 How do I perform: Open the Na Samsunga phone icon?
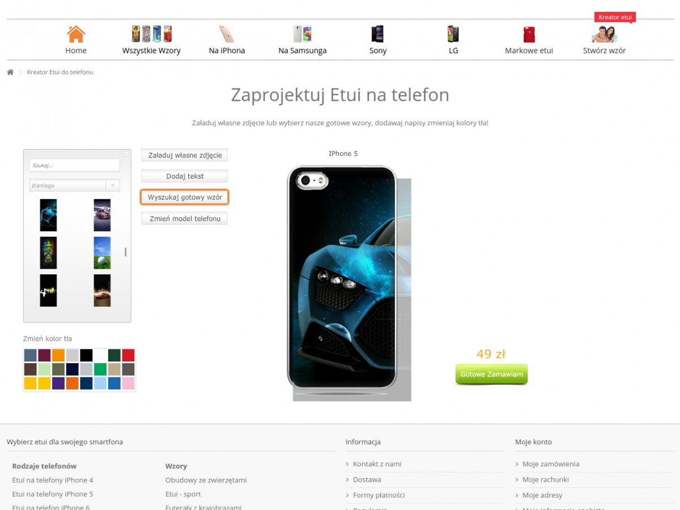click(x=303, y=34)
